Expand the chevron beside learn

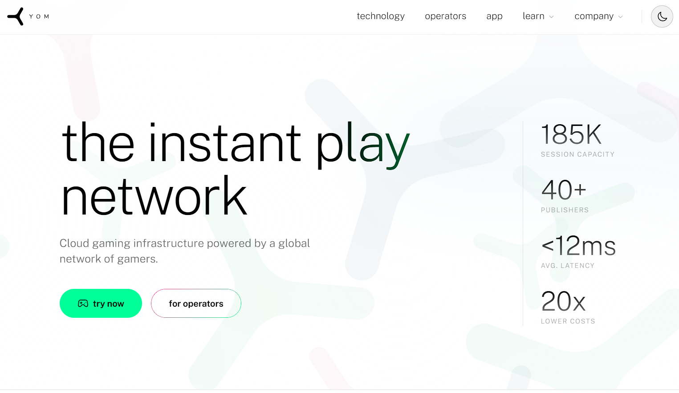tap(552, 17)
